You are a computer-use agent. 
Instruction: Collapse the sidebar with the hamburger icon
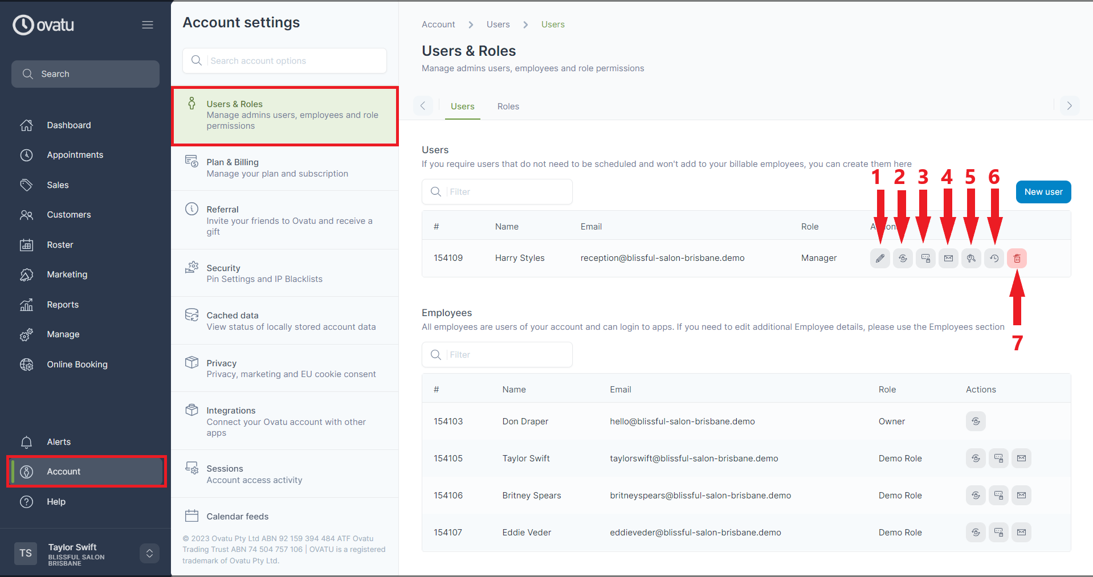(148, 24)
